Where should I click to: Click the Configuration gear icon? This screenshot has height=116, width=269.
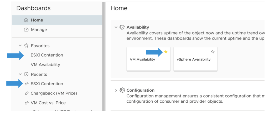122,90
